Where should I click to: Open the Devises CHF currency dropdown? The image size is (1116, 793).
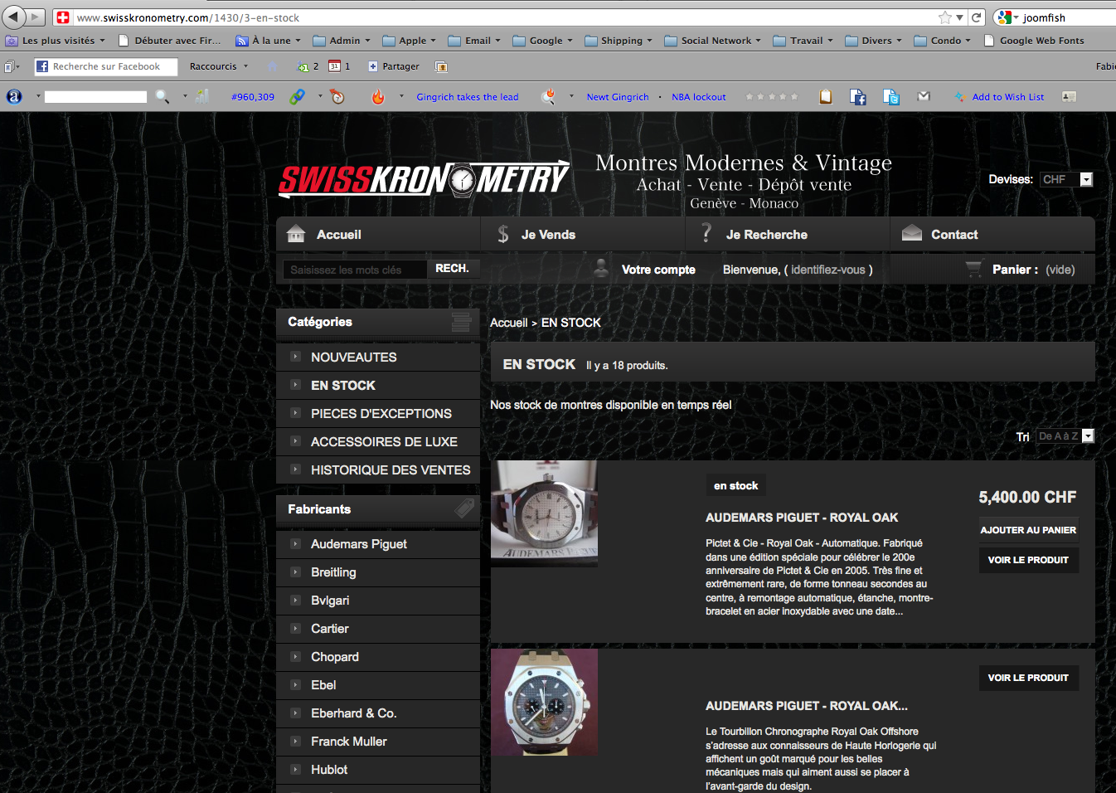pyautogui.click(x=1065, y=179)
